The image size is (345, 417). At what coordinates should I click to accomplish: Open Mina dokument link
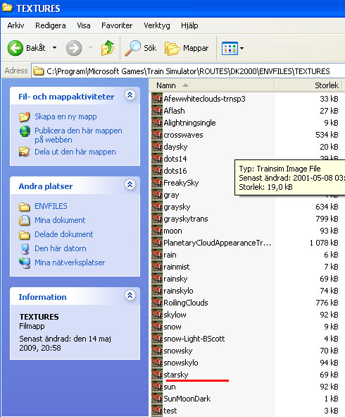[60, 220]
